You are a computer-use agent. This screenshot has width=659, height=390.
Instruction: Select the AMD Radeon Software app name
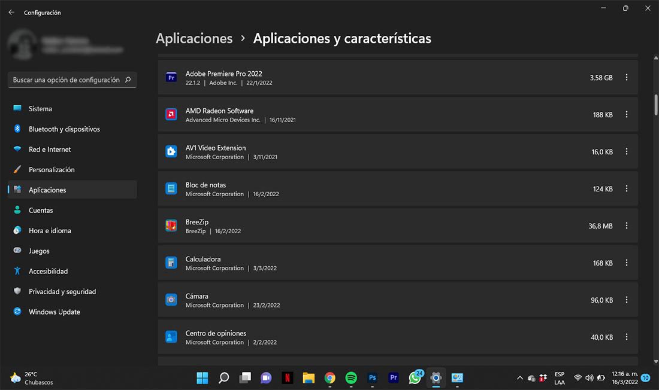(x=219, y=111)
